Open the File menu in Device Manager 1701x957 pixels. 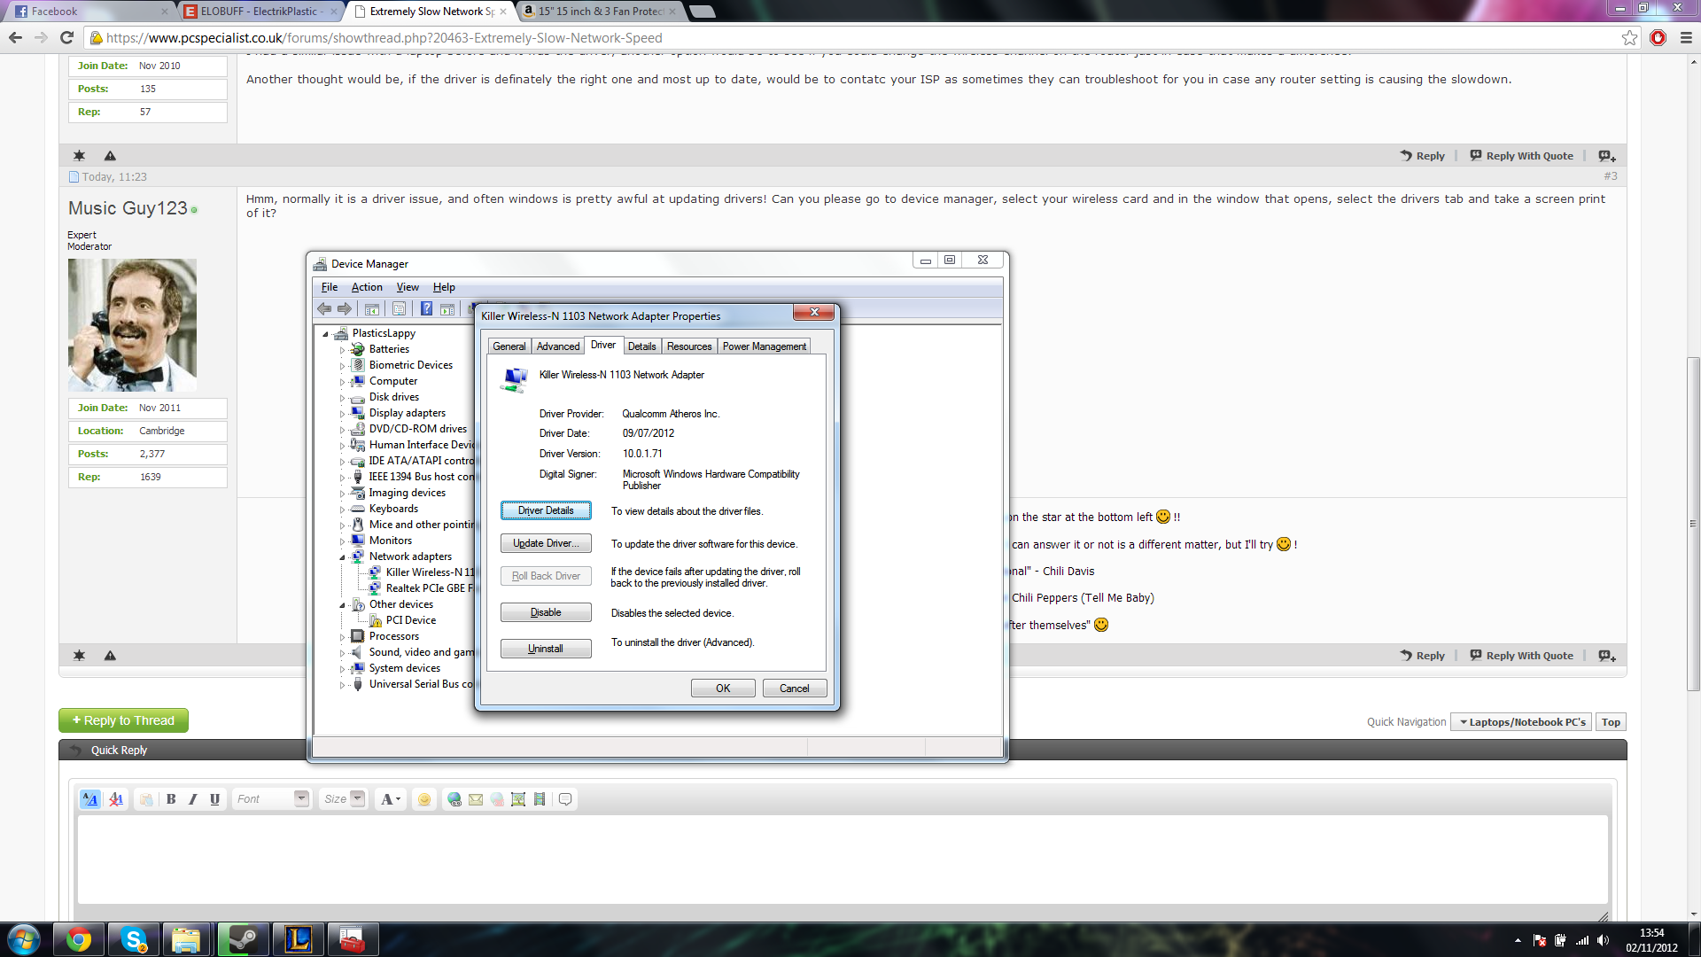click(330, 287)
